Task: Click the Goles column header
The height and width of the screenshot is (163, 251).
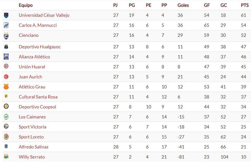Action: [x=183, y=5]
